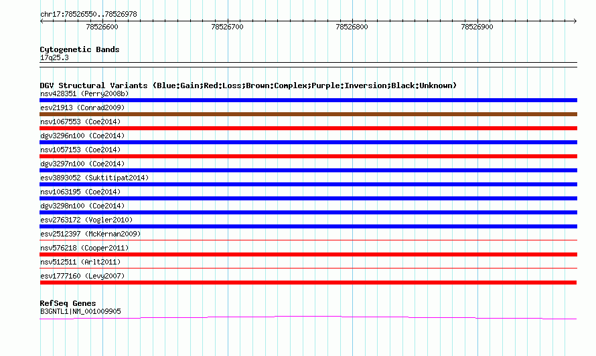
Task: Click the blue bar under dgv3297n100
Action: tap(308, 170)
